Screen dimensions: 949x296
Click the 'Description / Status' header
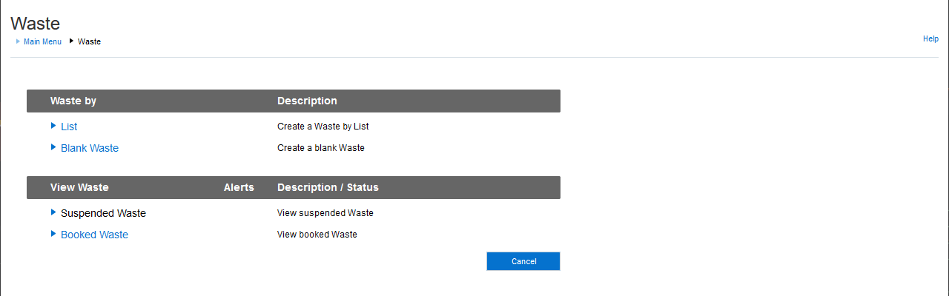[328, 187]
